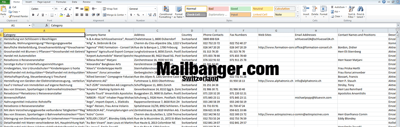This screenshot has height=127, width=400.
Task: Increase indent of cell
Action: coord(98,15)
